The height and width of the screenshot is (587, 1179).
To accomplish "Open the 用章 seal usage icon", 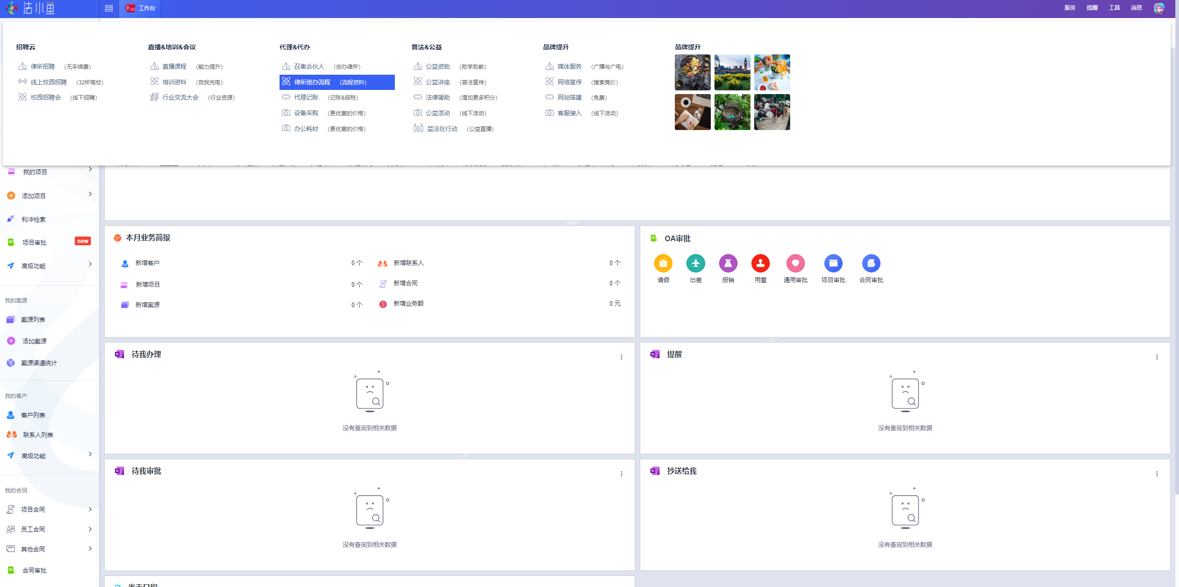I will pos(760,263).
